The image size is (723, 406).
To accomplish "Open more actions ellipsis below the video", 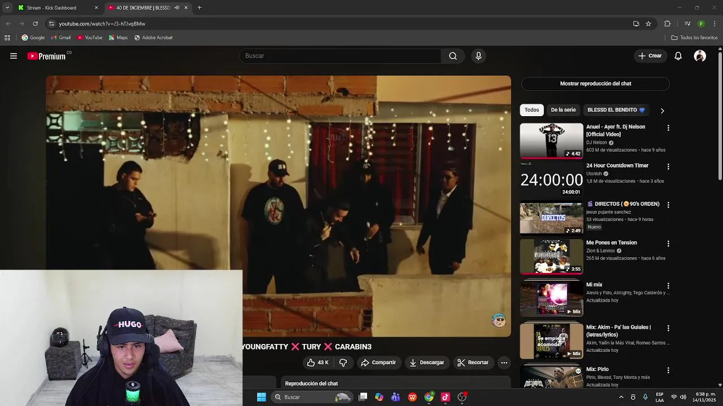I will coord(504,363).
